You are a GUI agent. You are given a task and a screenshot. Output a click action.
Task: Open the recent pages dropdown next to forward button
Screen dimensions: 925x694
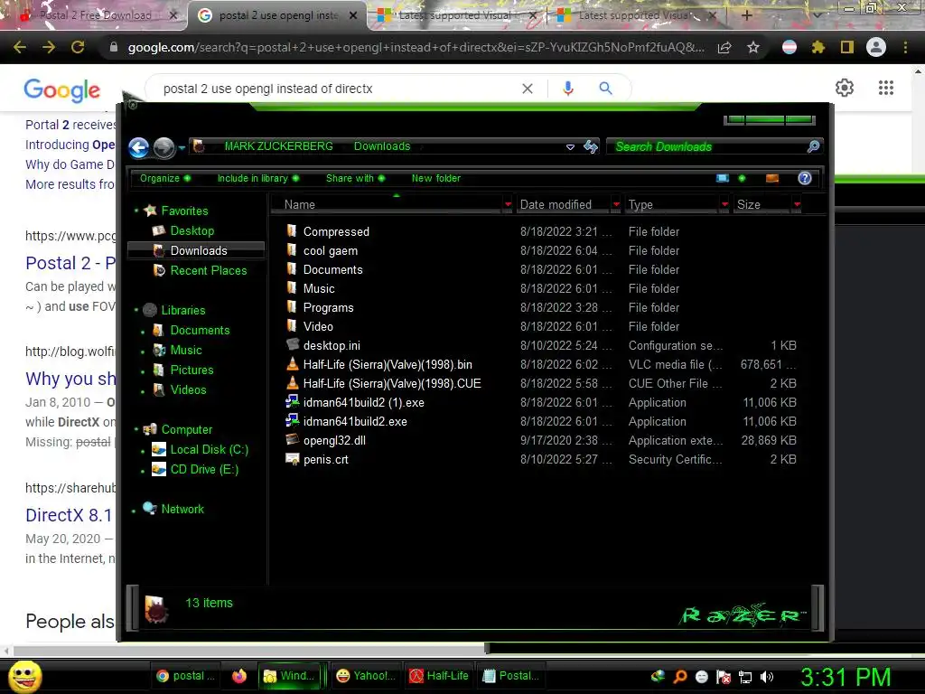coord(182,147)
